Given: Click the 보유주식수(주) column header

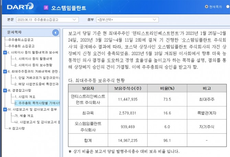Looking at the screenshot, I should coord(128,88).
